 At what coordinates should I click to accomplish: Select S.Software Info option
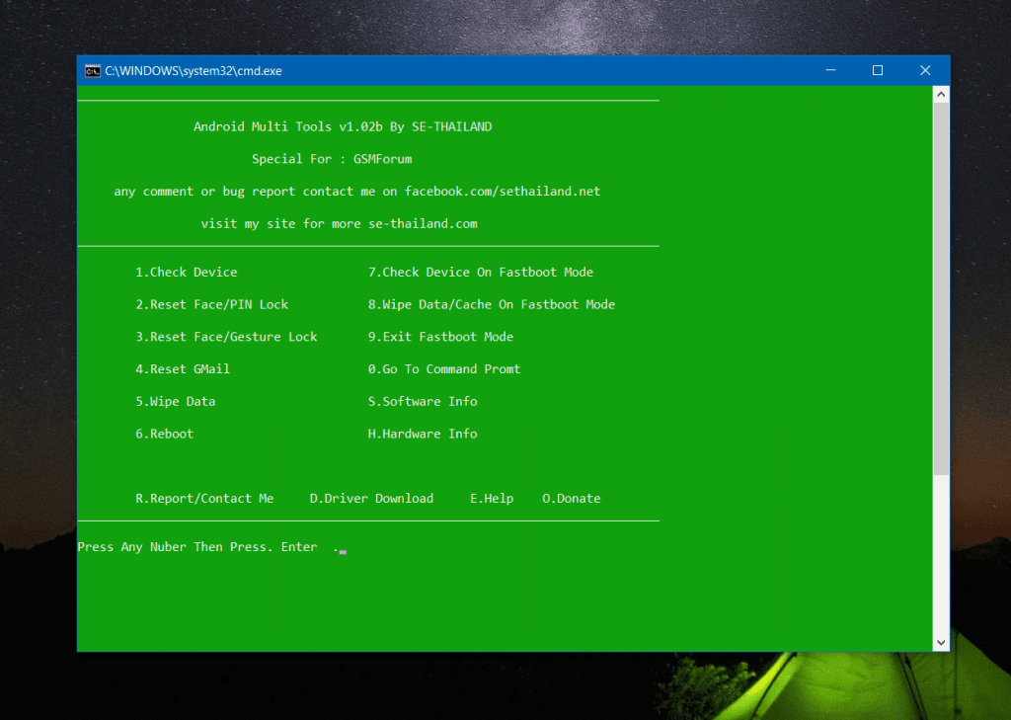click(x=423, y=401)
